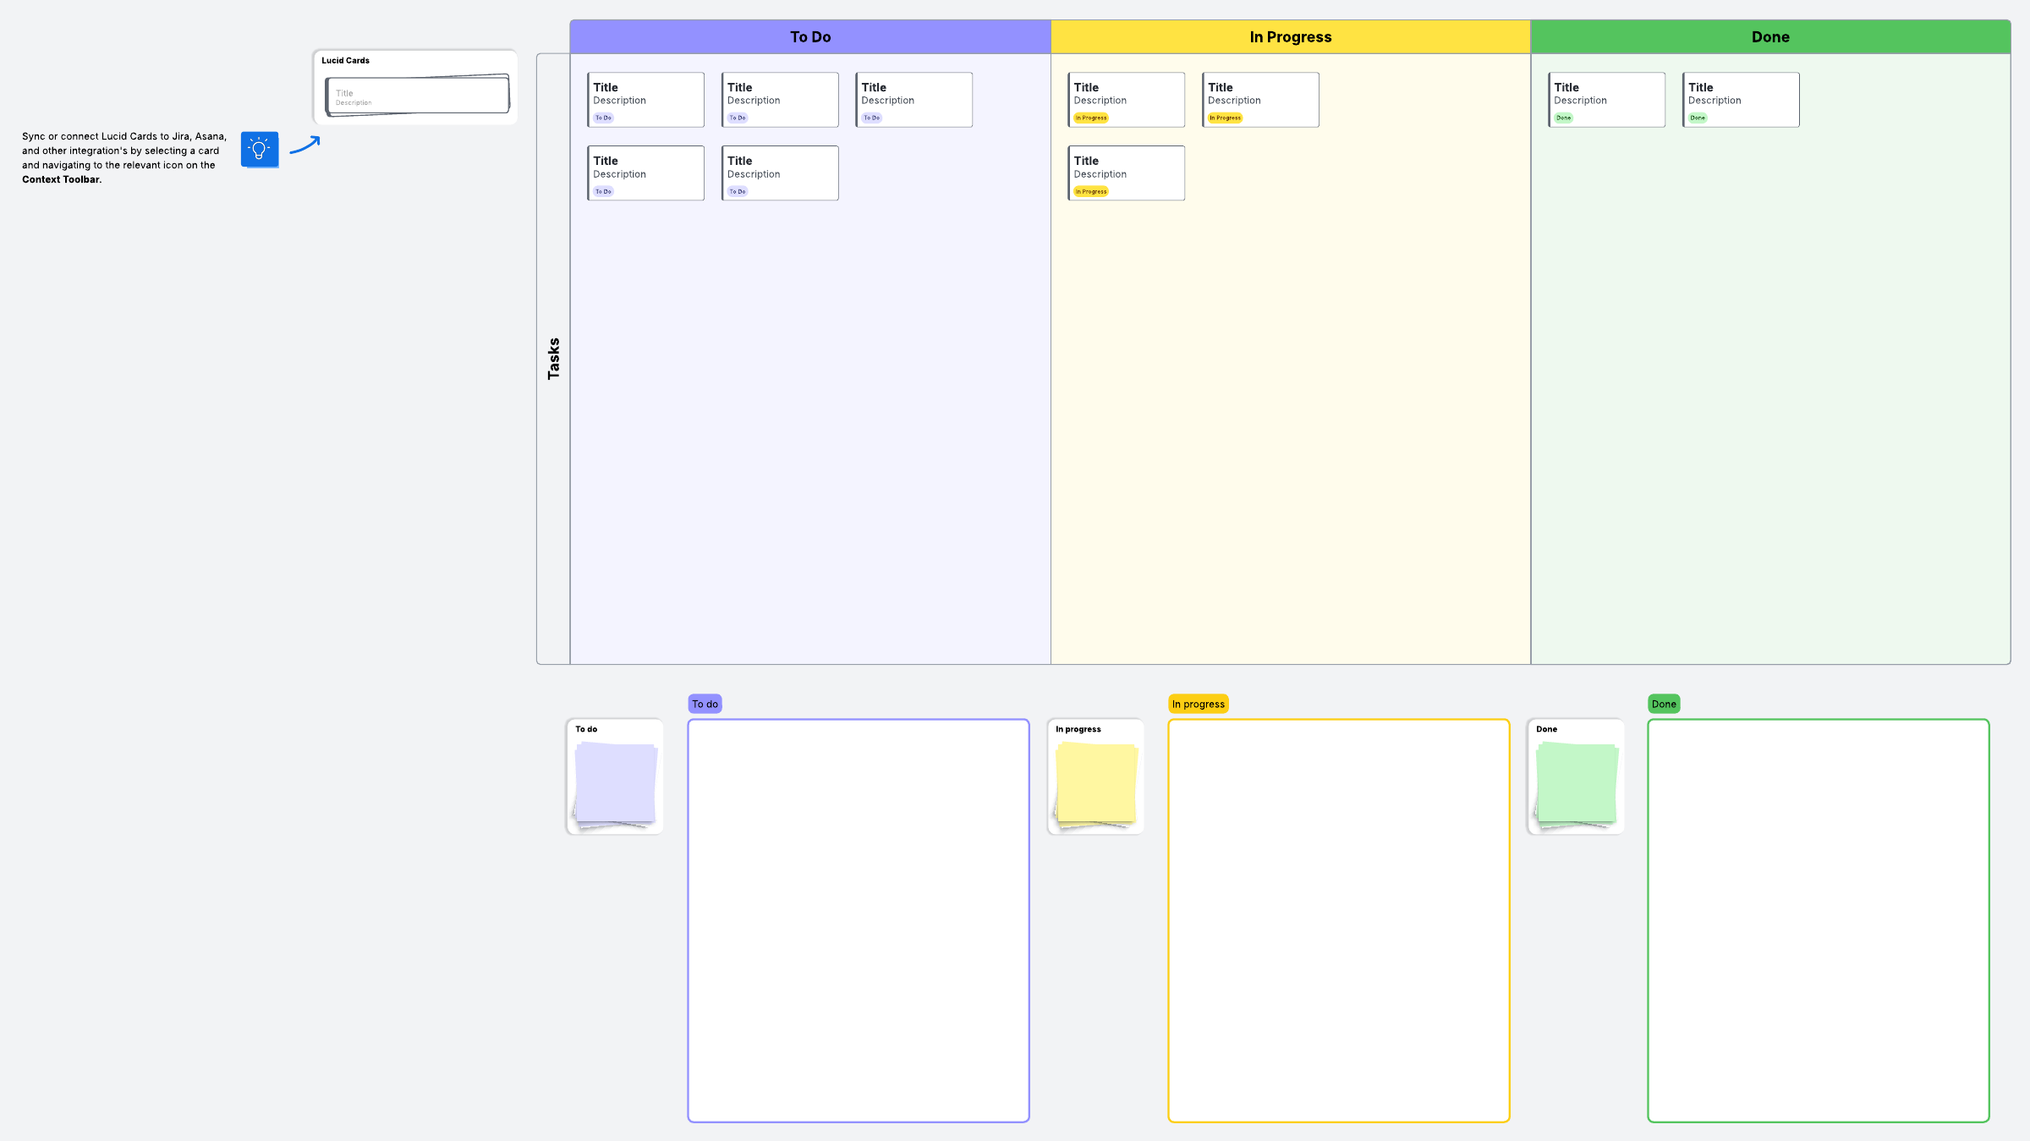The height and width of the screenshot is (1141, 2030).
Task: Click inside the empty green Done container
Action: pyautogui.click(x=1819, y=920)
